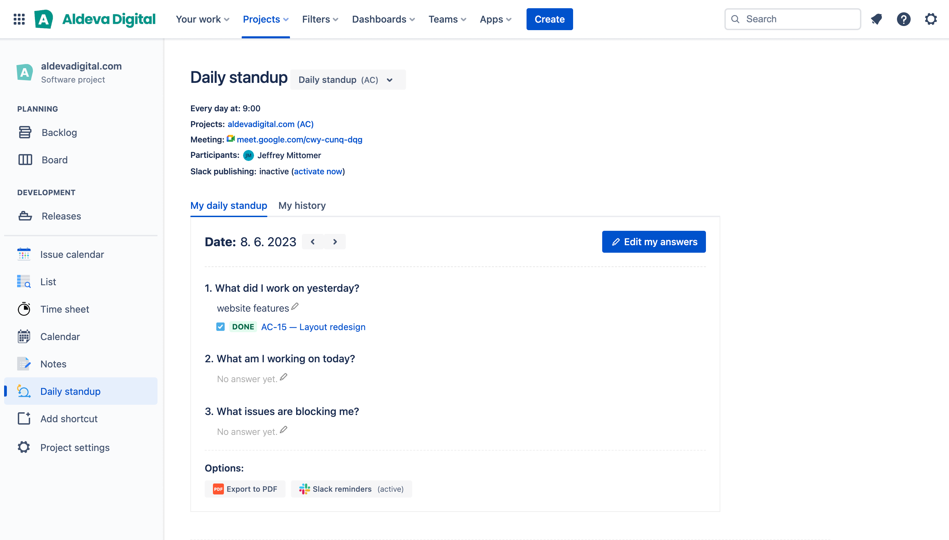Edit the 'What am I working on today' answer pencil
This screenshot has width=949, height=540.
(283, 377)
